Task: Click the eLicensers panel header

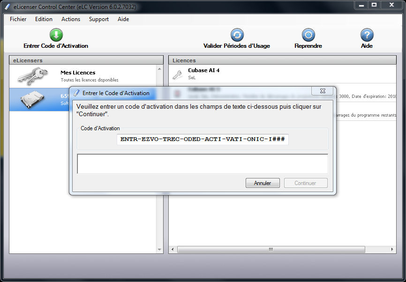Action: [x=86, y=60]
